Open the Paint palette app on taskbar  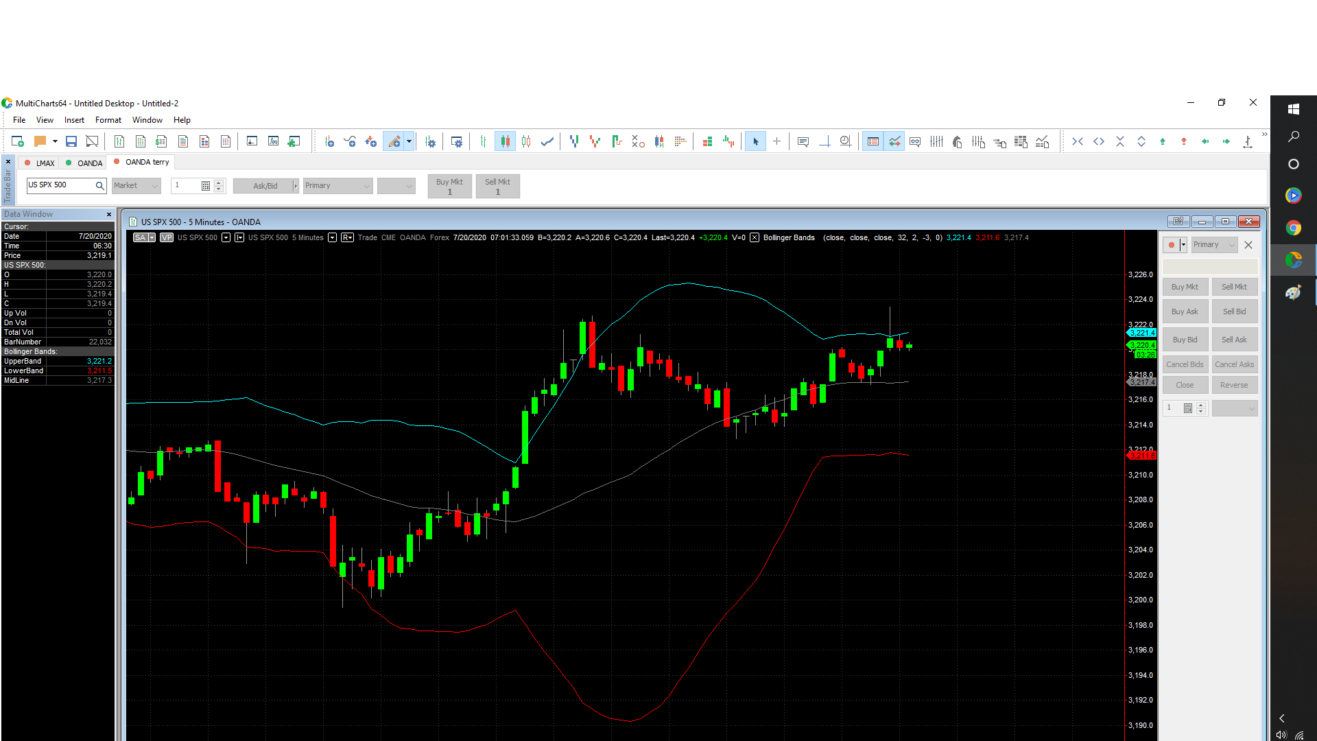click(x=1293, y=293)
